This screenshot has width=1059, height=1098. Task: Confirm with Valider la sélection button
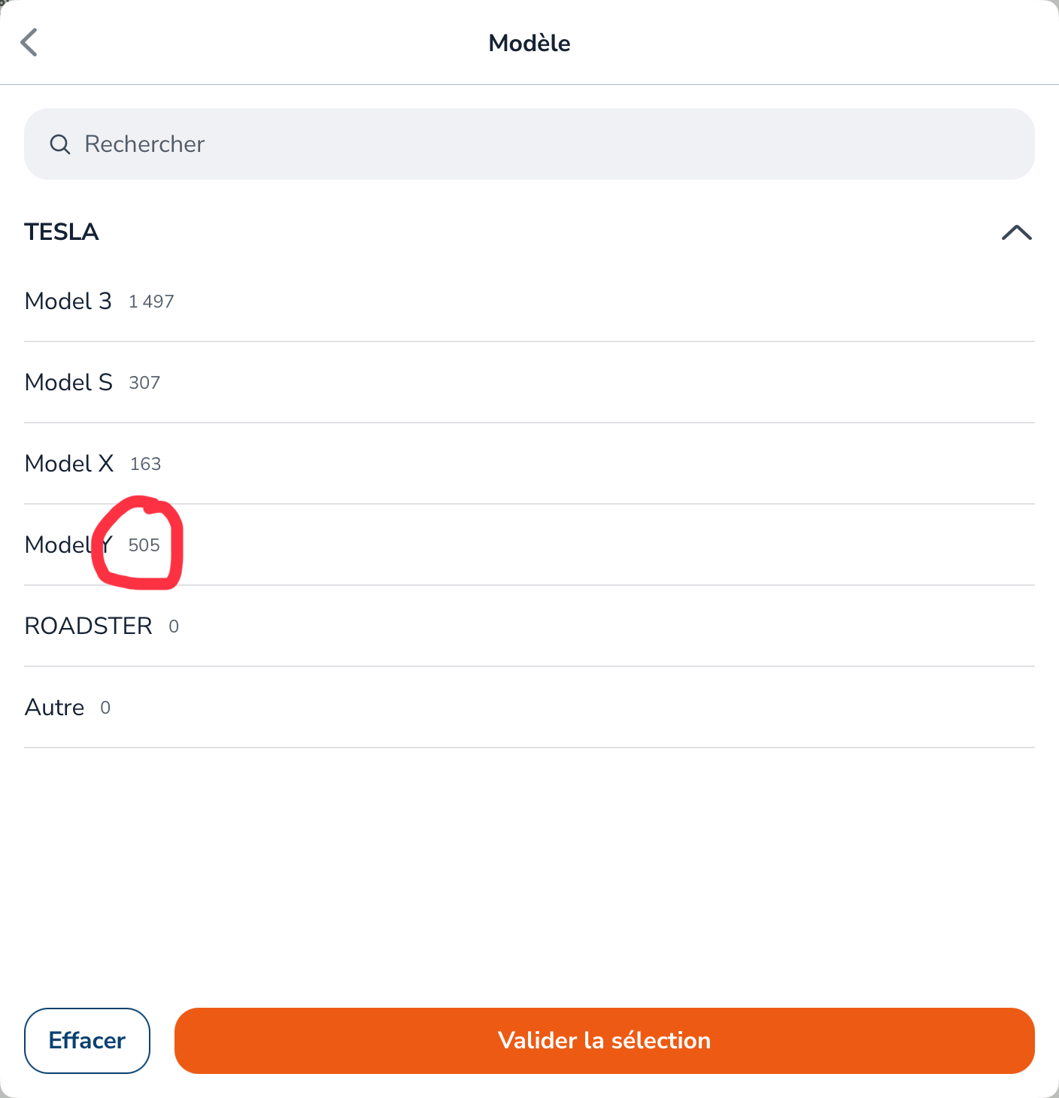click(x=605, y=1041)
